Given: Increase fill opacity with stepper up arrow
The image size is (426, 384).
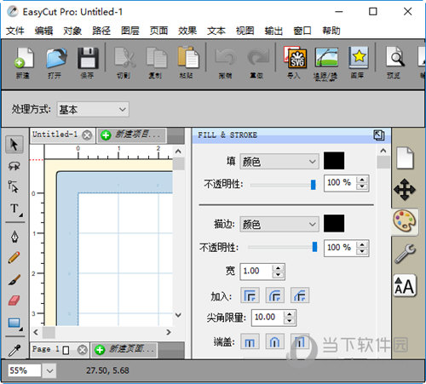Looking at the screenshot, I should click(362, 180).
